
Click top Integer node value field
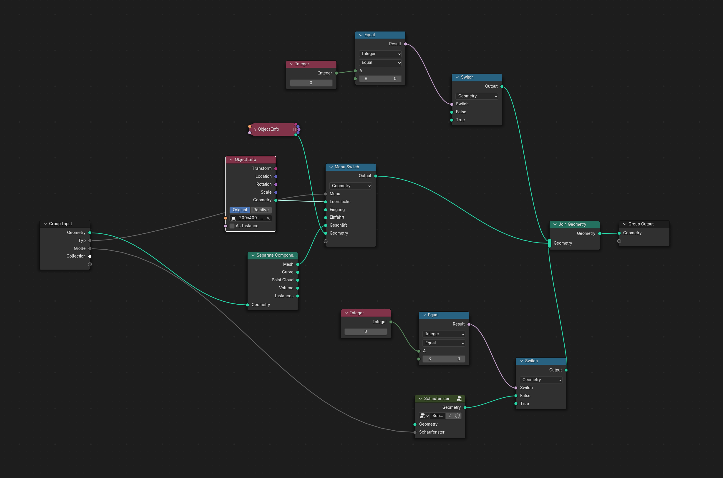[x=311, y=83]
